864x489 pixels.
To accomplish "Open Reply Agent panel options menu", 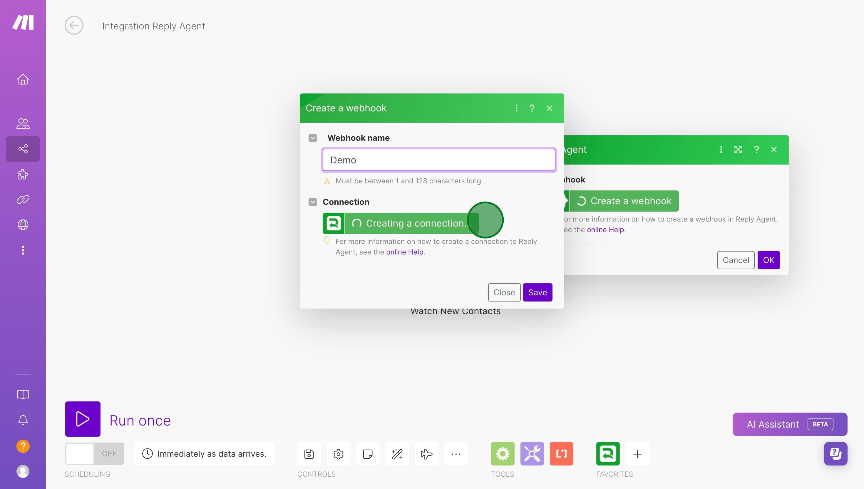I will pyautogui.click(x=721, y=150).
